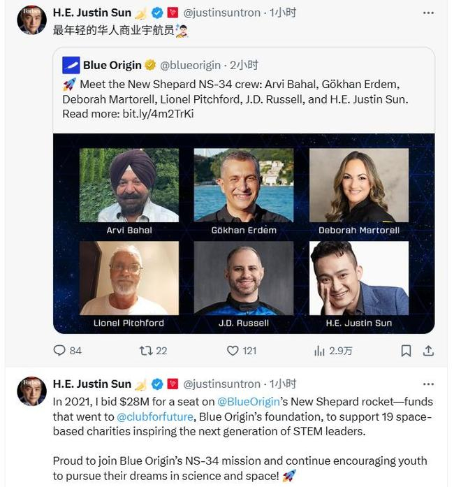461x487 pixels.
Task: Click the H.E. Justin Sun name in second tweet
Action: (x=92, y=384)
